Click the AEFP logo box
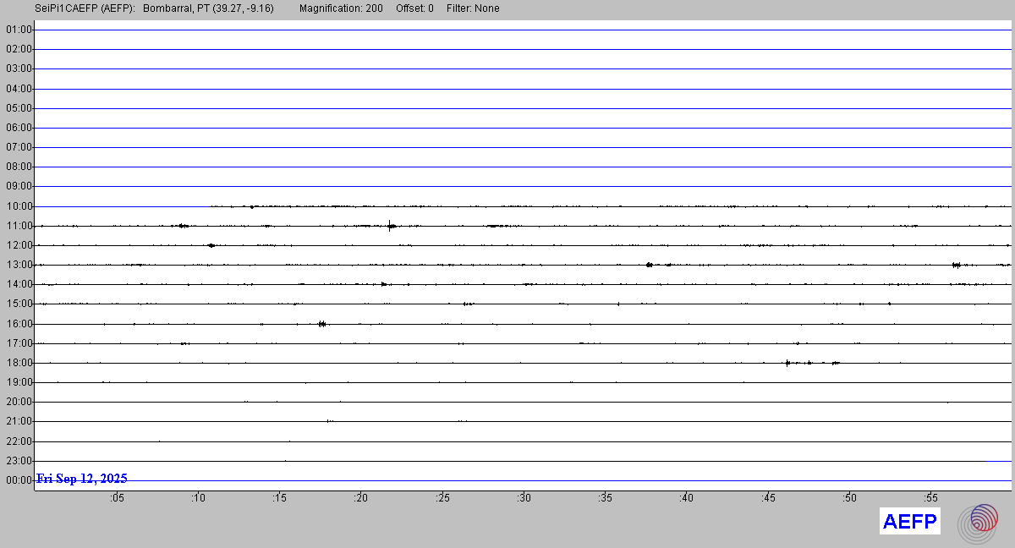Viewport: 1015px width, 548px height. pyautogui.click(x=909, y=522)
